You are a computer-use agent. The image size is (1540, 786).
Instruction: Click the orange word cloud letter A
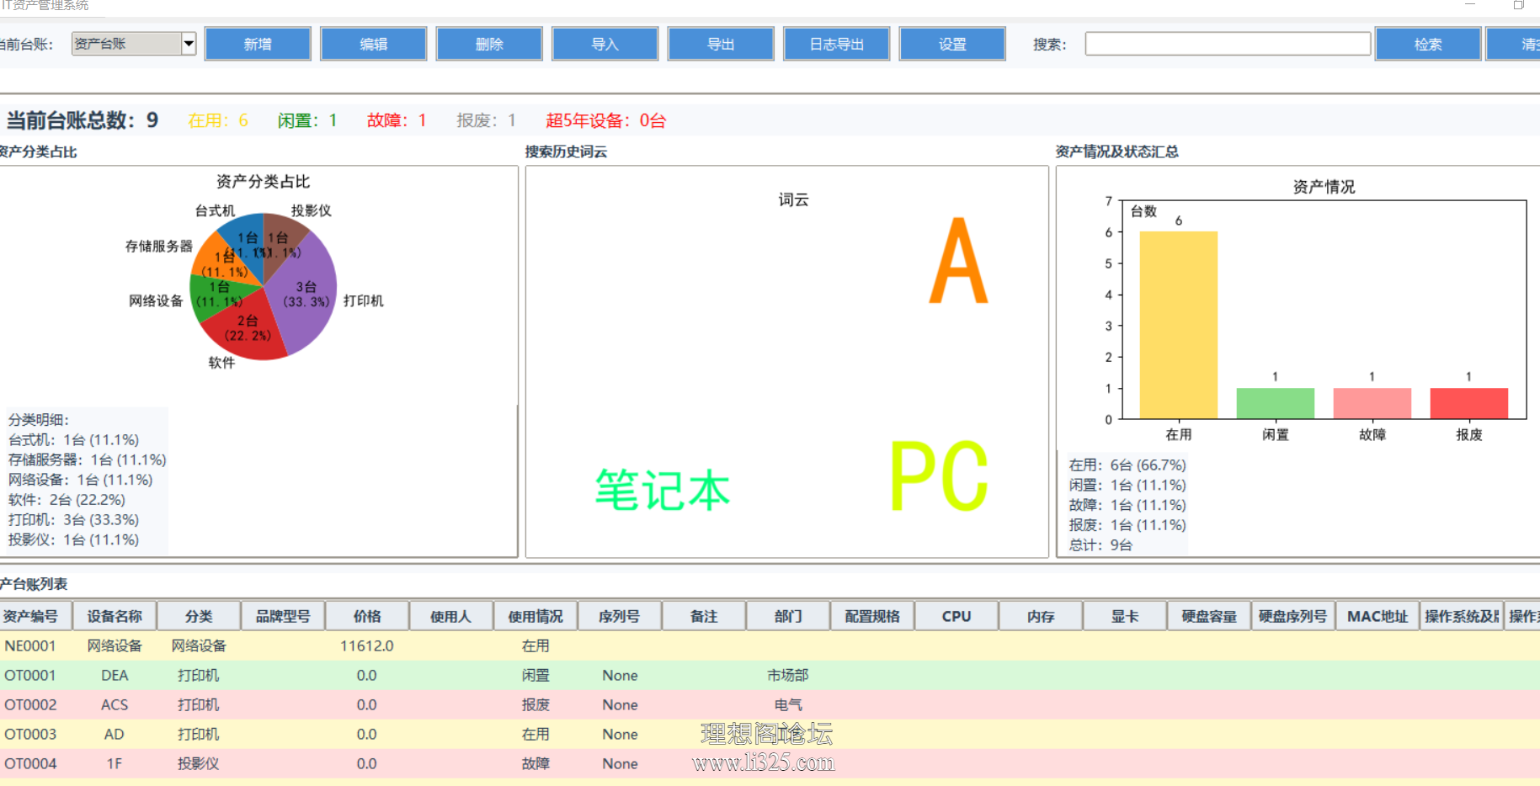pos(959,261)
